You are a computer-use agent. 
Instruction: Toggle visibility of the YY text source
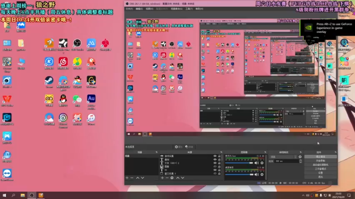[x=215, y=170]
